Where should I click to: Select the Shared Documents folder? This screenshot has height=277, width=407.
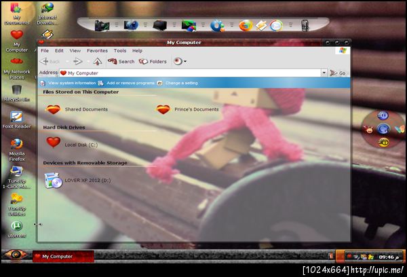point(77,109)
